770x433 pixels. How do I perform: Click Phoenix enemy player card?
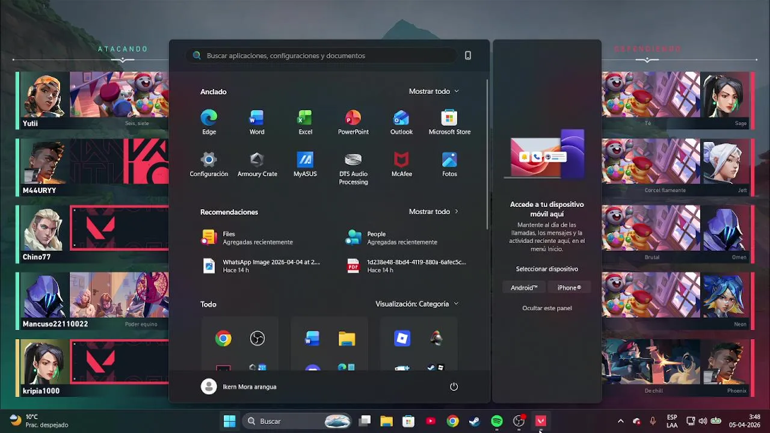click(x=678, y=367)
